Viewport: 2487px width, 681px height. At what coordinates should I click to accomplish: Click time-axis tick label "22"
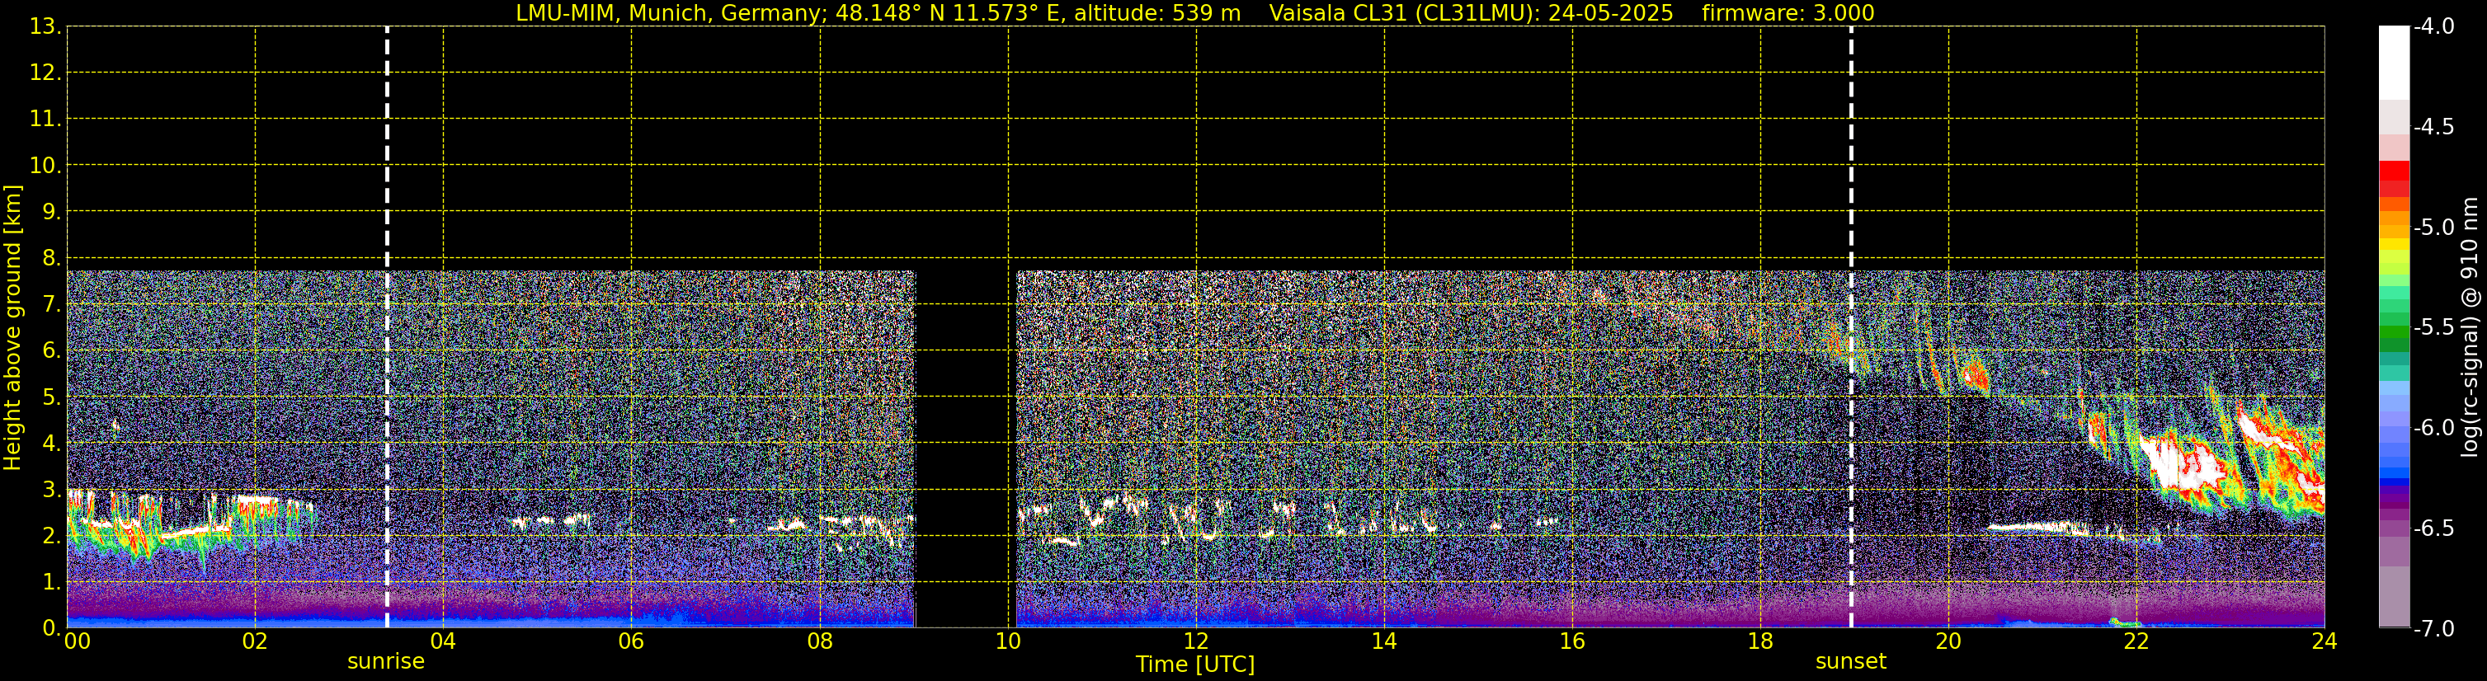(x=2136, y=641)
